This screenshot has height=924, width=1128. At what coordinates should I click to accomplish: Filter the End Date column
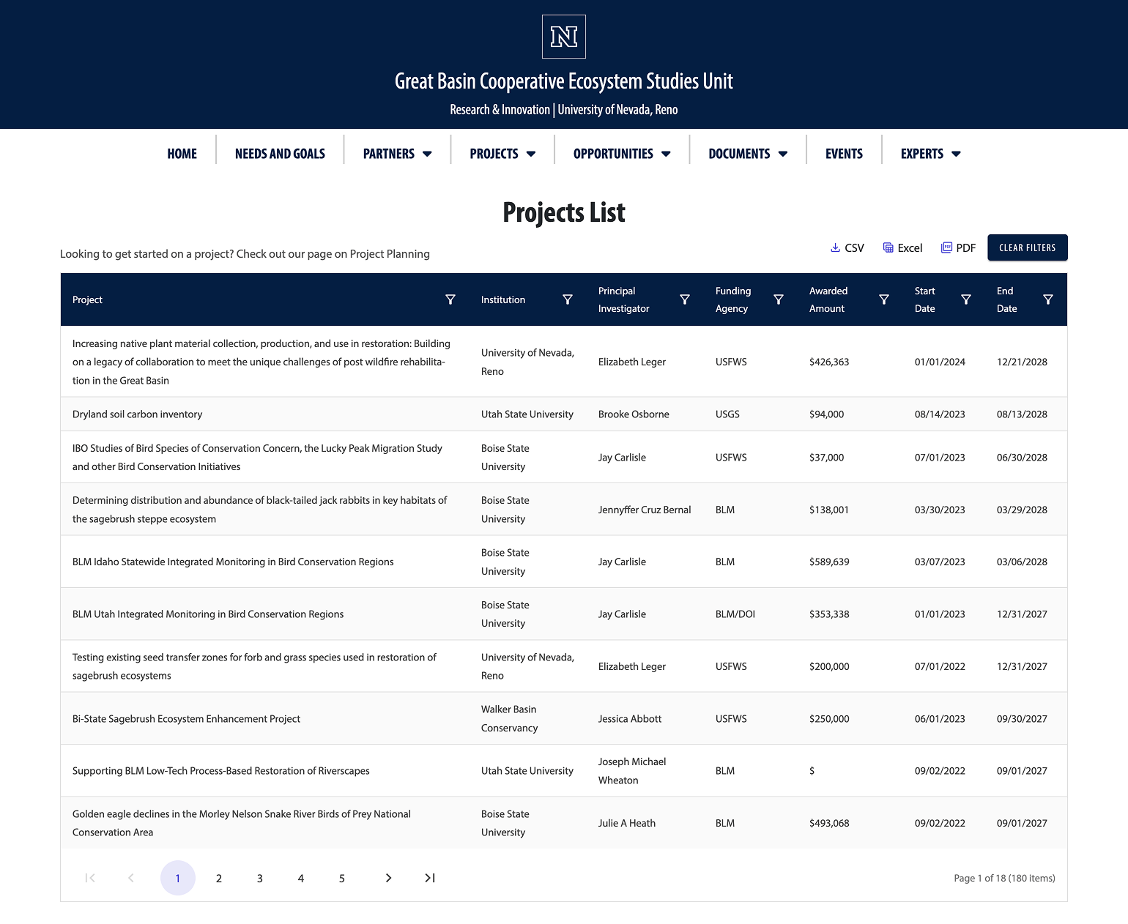[x=1048, y=299]
